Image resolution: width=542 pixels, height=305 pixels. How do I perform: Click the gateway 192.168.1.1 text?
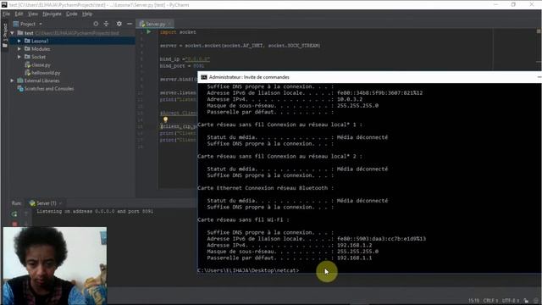(354, 258)
